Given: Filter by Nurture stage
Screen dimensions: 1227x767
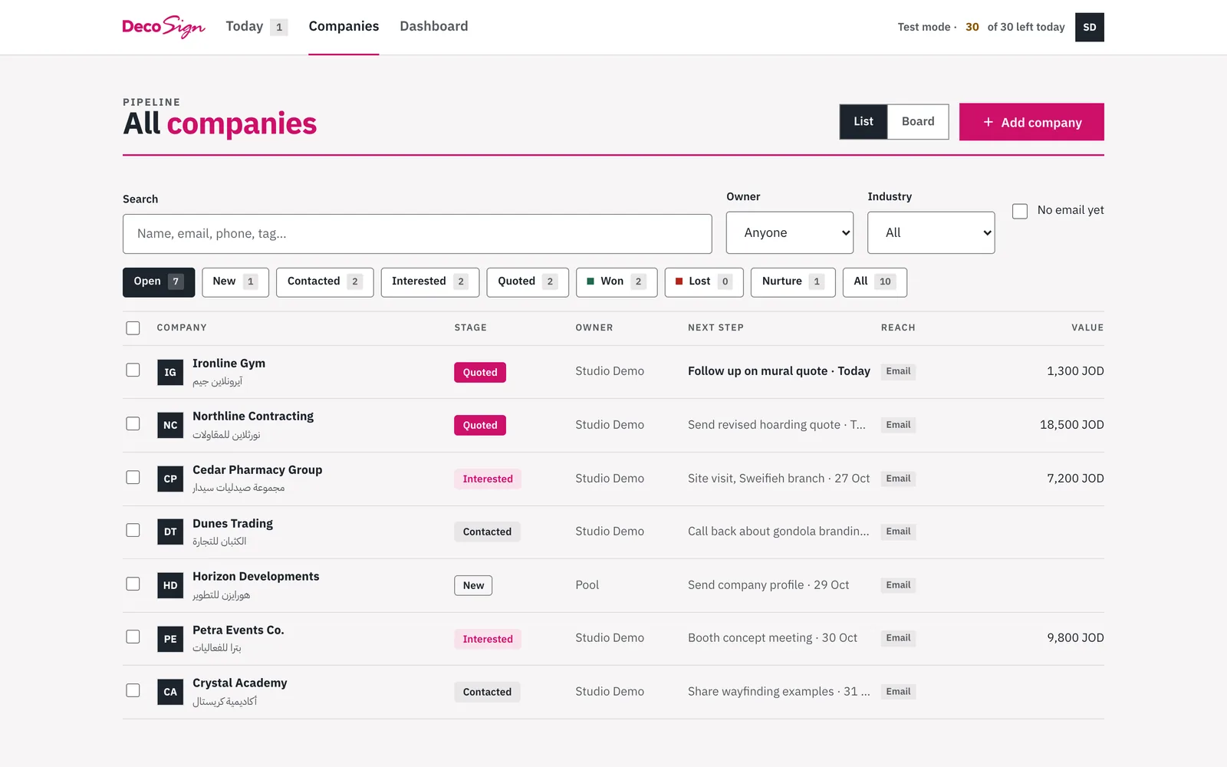Looking at the screenshot, I should tap(793, 281).
